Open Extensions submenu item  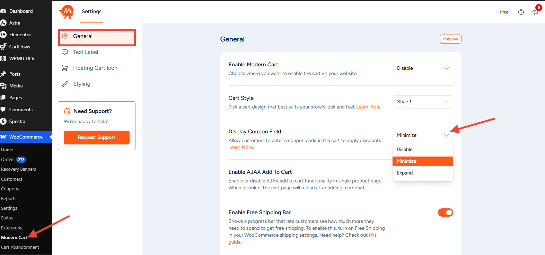tap(11, 228)
